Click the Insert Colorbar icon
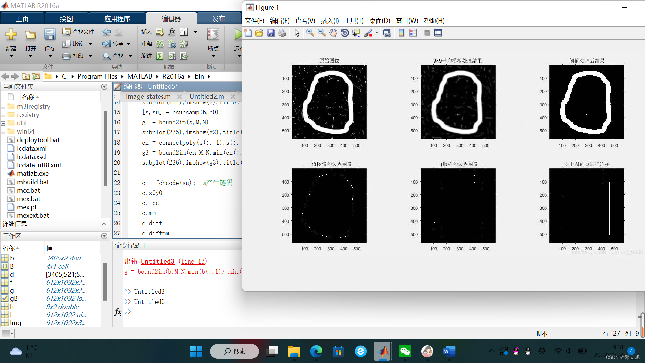This screenshot has width=645, height=363. coord(401,33)
